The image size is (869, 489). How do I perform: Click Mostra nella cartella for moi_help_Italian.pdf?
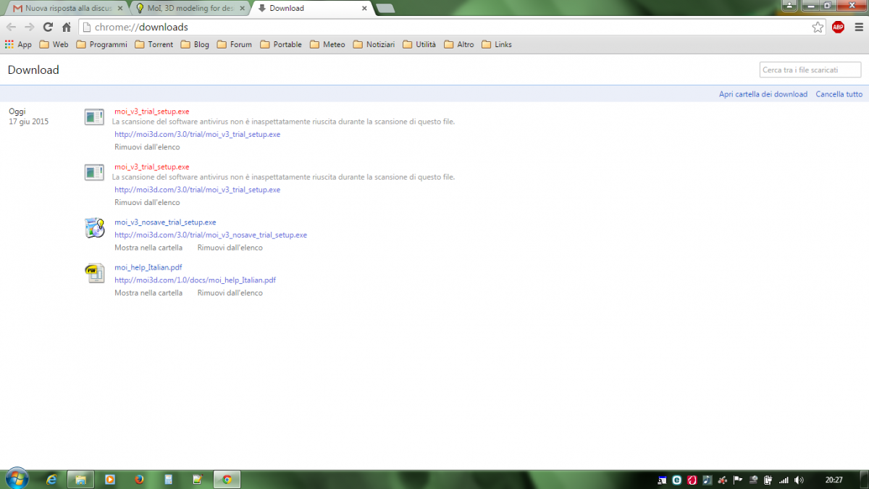(148, 293)
